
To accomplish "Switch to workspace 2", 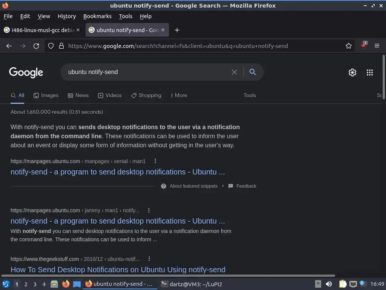I will tap(26, 284).
